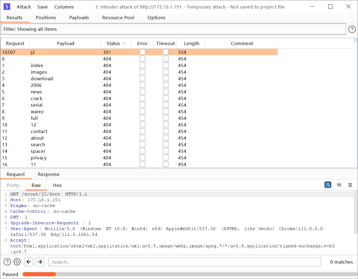Switch to the Resource Pool tab
The image size is (358, 279).
(x=118, y=18)
